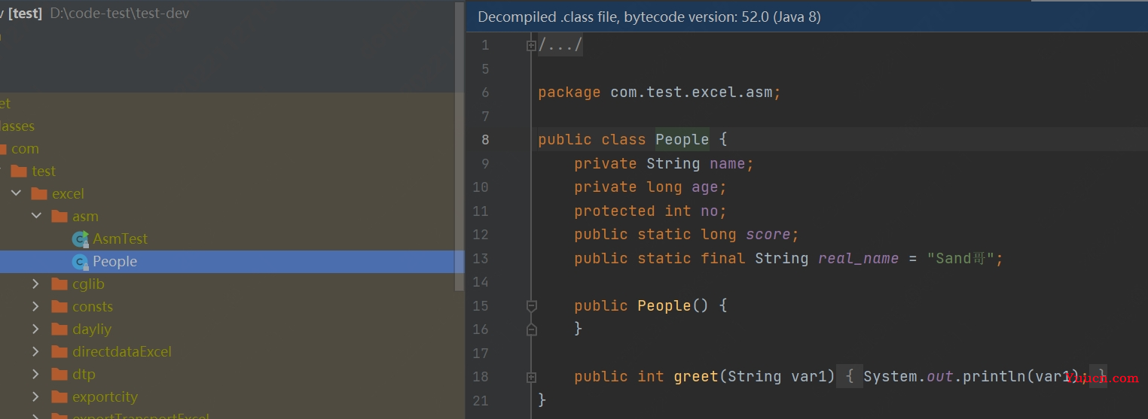Image resolution: width=1148 pixels, height=419 pixels.
Task: Click the exportcity folder icon
Action: pos(60,397)
